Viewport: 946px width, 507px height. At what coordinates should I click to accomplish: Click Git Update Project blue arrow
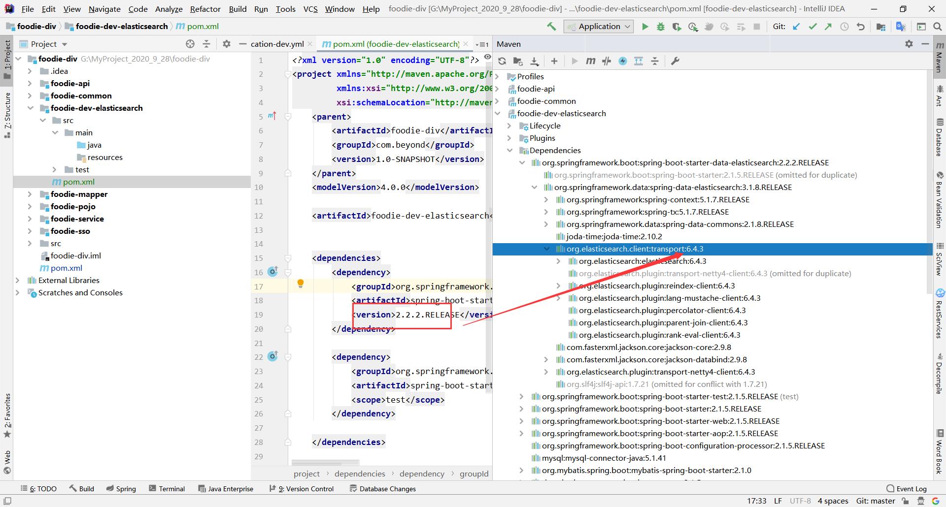(796, 27)
